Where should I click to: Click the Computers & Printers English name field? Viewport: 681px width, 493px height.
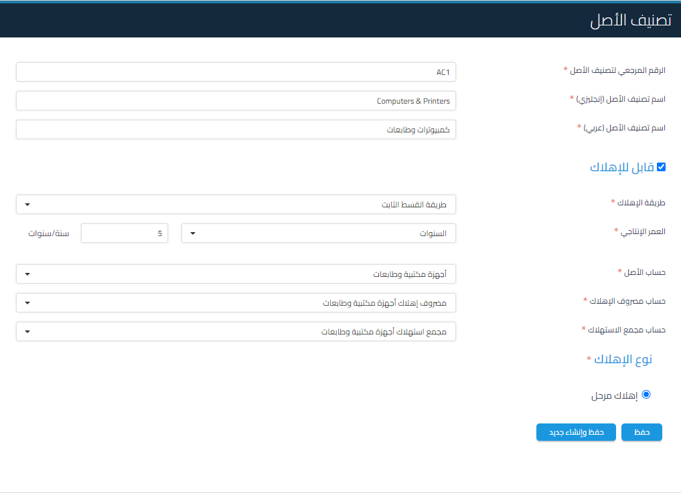(236, 101)
